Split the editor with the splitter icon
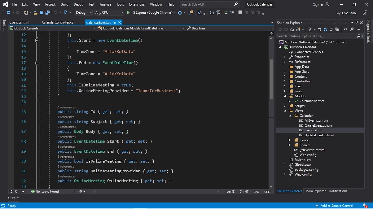Screen dimensions: 373x209 (x=271, y=34)
